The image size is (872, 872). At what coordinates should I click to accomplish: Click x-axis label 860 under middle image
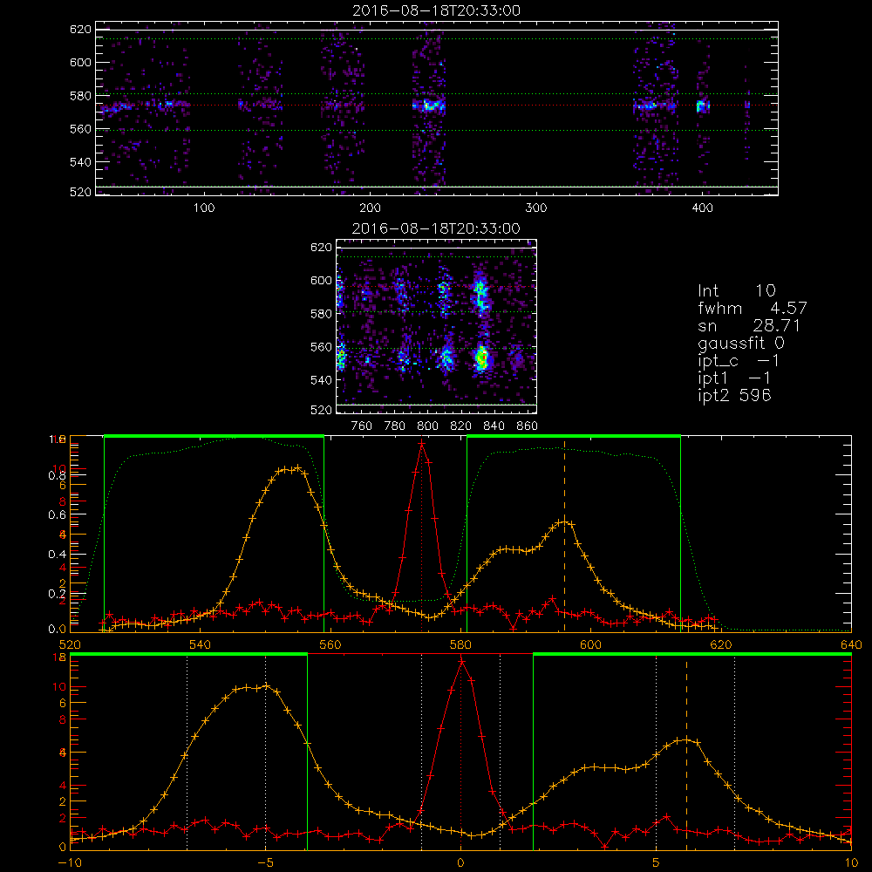(528, 426)
